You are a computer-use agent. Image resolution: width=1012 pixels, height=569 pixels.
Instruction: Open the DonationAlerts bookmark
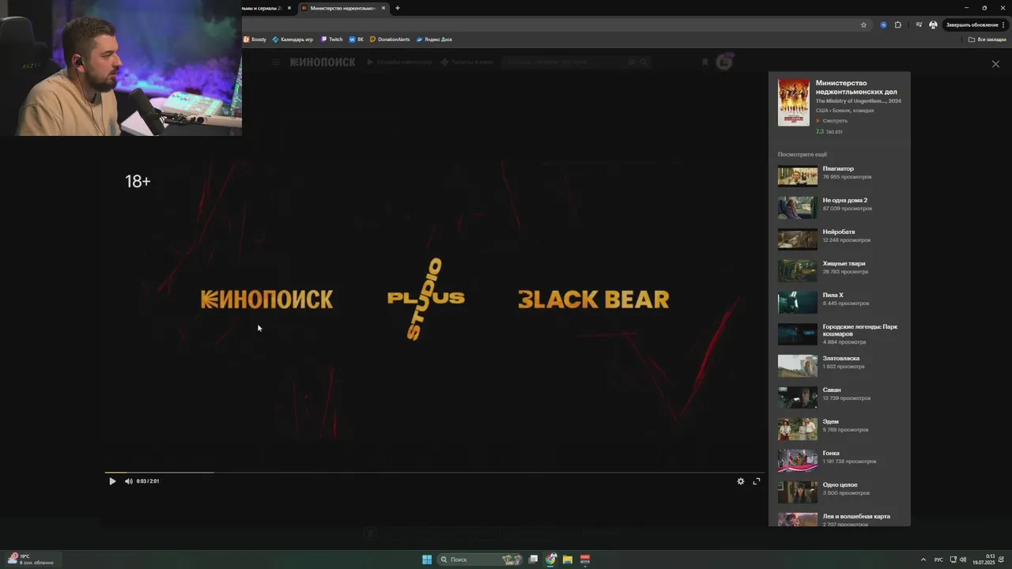click(390, 39)
